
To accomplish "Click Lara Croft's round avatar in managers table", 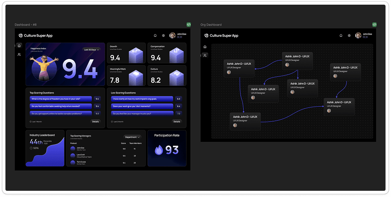I will coord(73,156).
